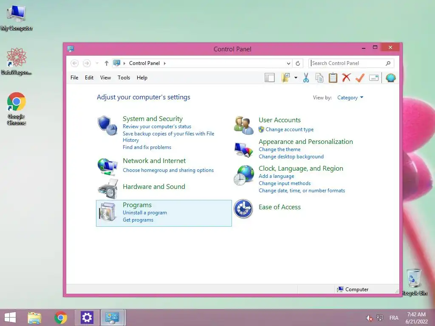Click Add a language

pos(276,176)
